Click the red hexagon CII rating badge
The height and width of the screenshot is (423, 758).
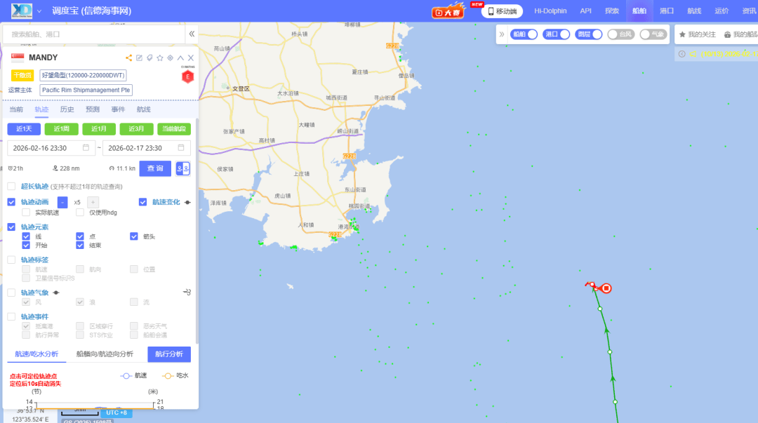pos(187,76)
